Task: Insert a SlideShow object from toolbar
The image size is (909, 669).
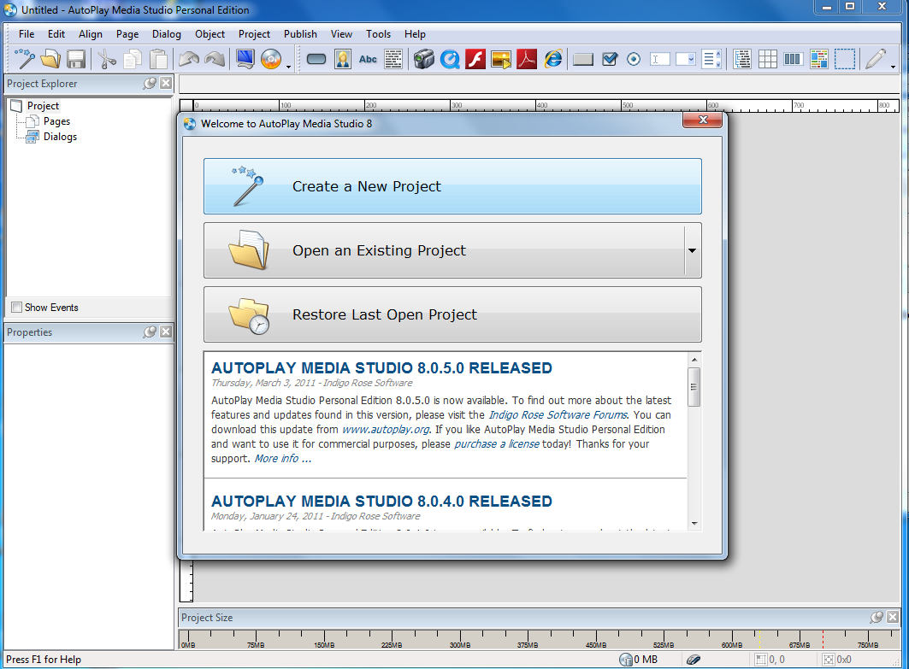Action: (501, 59)
